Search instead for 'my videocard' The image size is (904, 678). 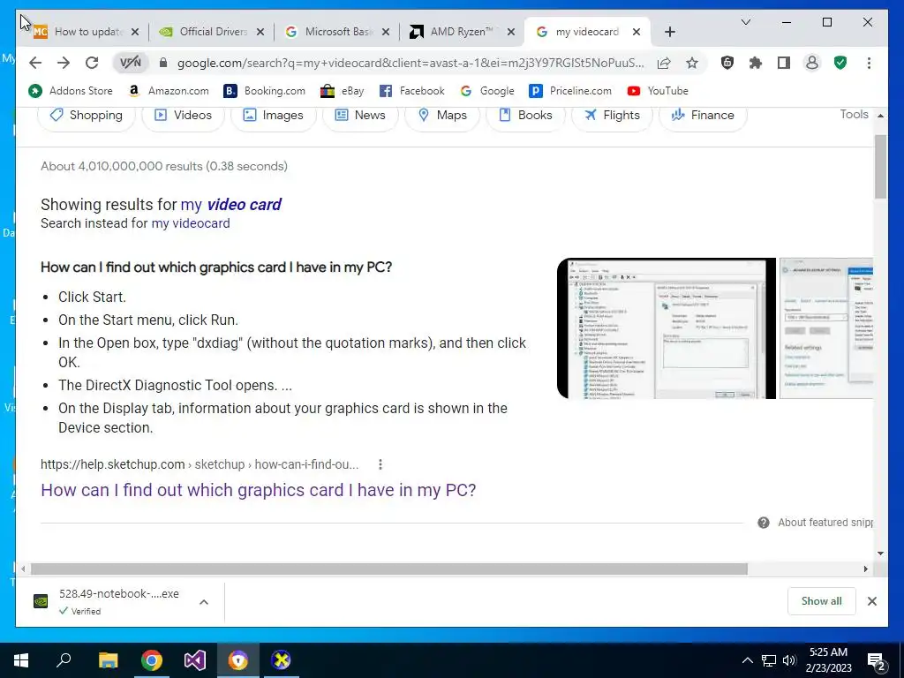click(191, 223)
